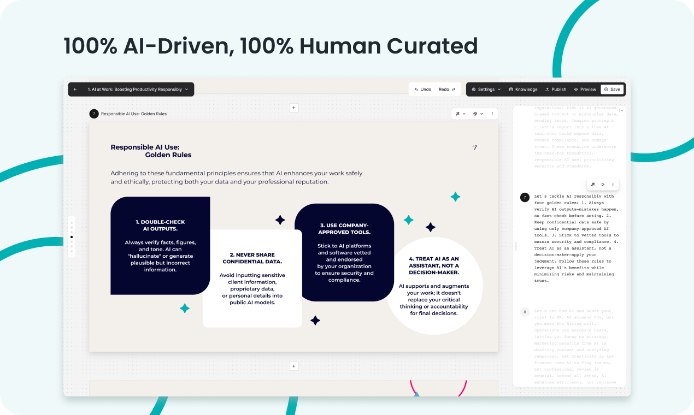The image size is (694, 415).
Task: Click the narration 8 number badge
Action: pyautogui.click(x=525, y=312)
